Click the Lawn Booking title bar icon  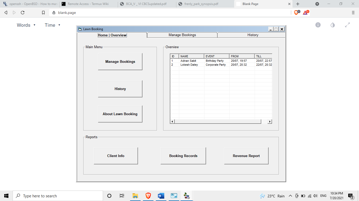pos(80,29)
